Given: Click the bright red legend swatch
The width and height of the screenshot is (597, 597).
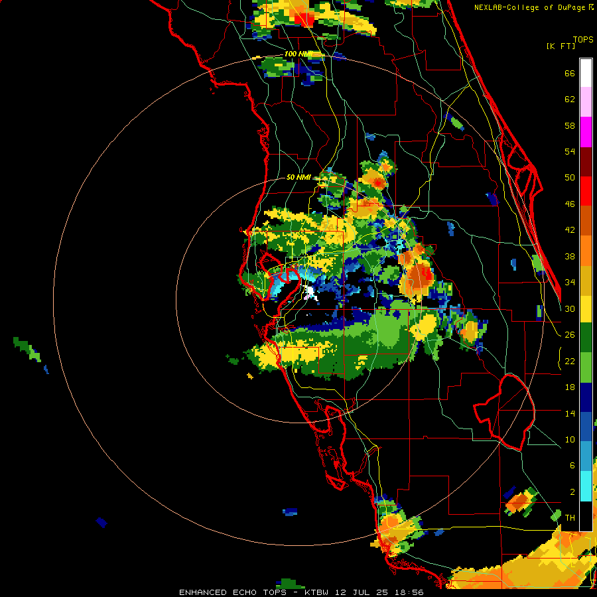Looking at the screenshot, I should click(586, 191).
